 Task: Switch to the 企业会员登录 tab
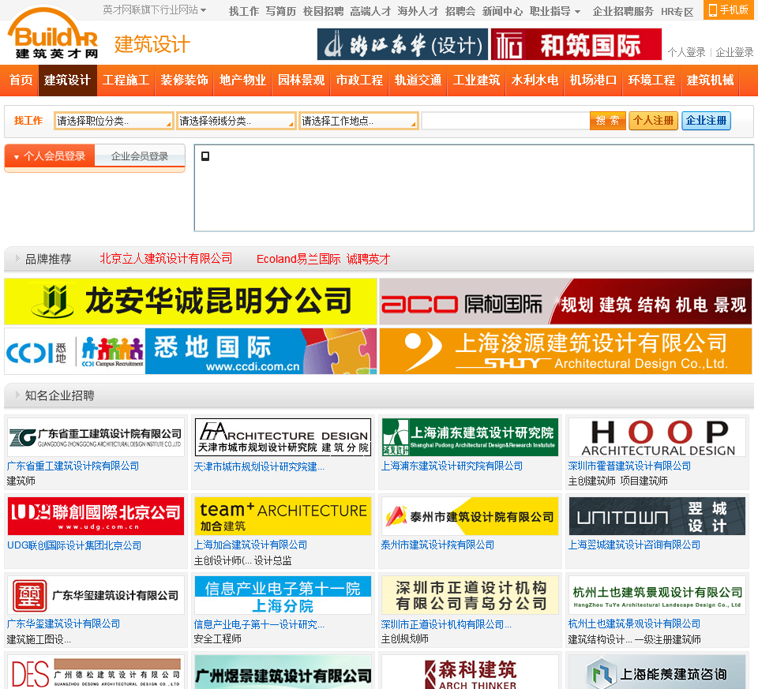140,156
